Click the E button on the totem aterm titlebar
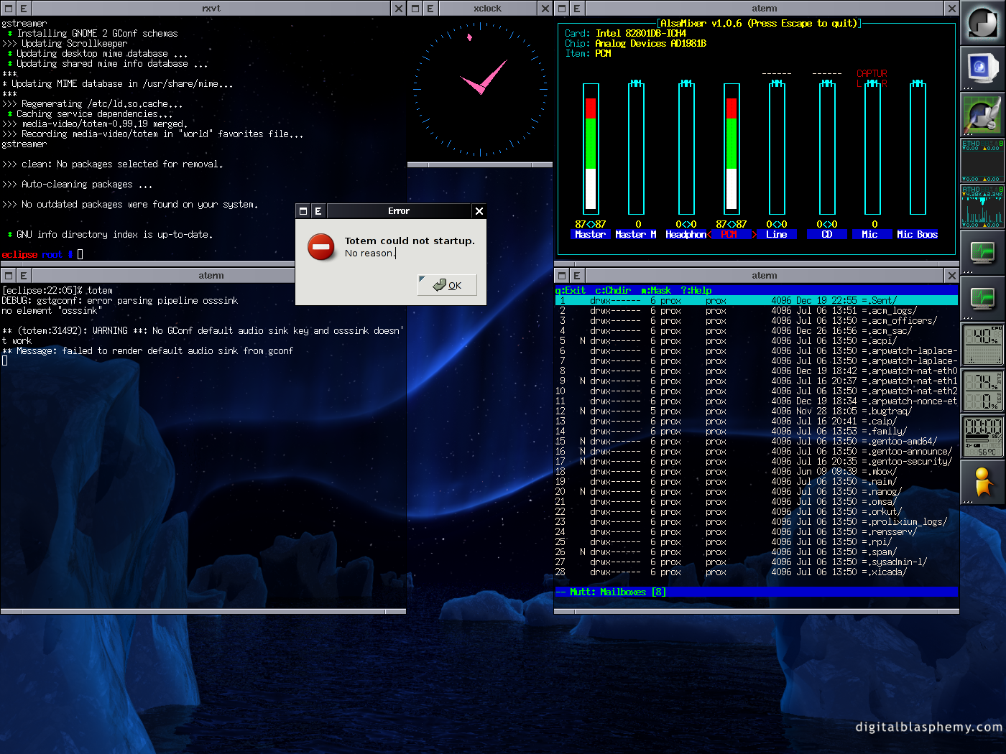The image size is (1006, 754). 24,276
